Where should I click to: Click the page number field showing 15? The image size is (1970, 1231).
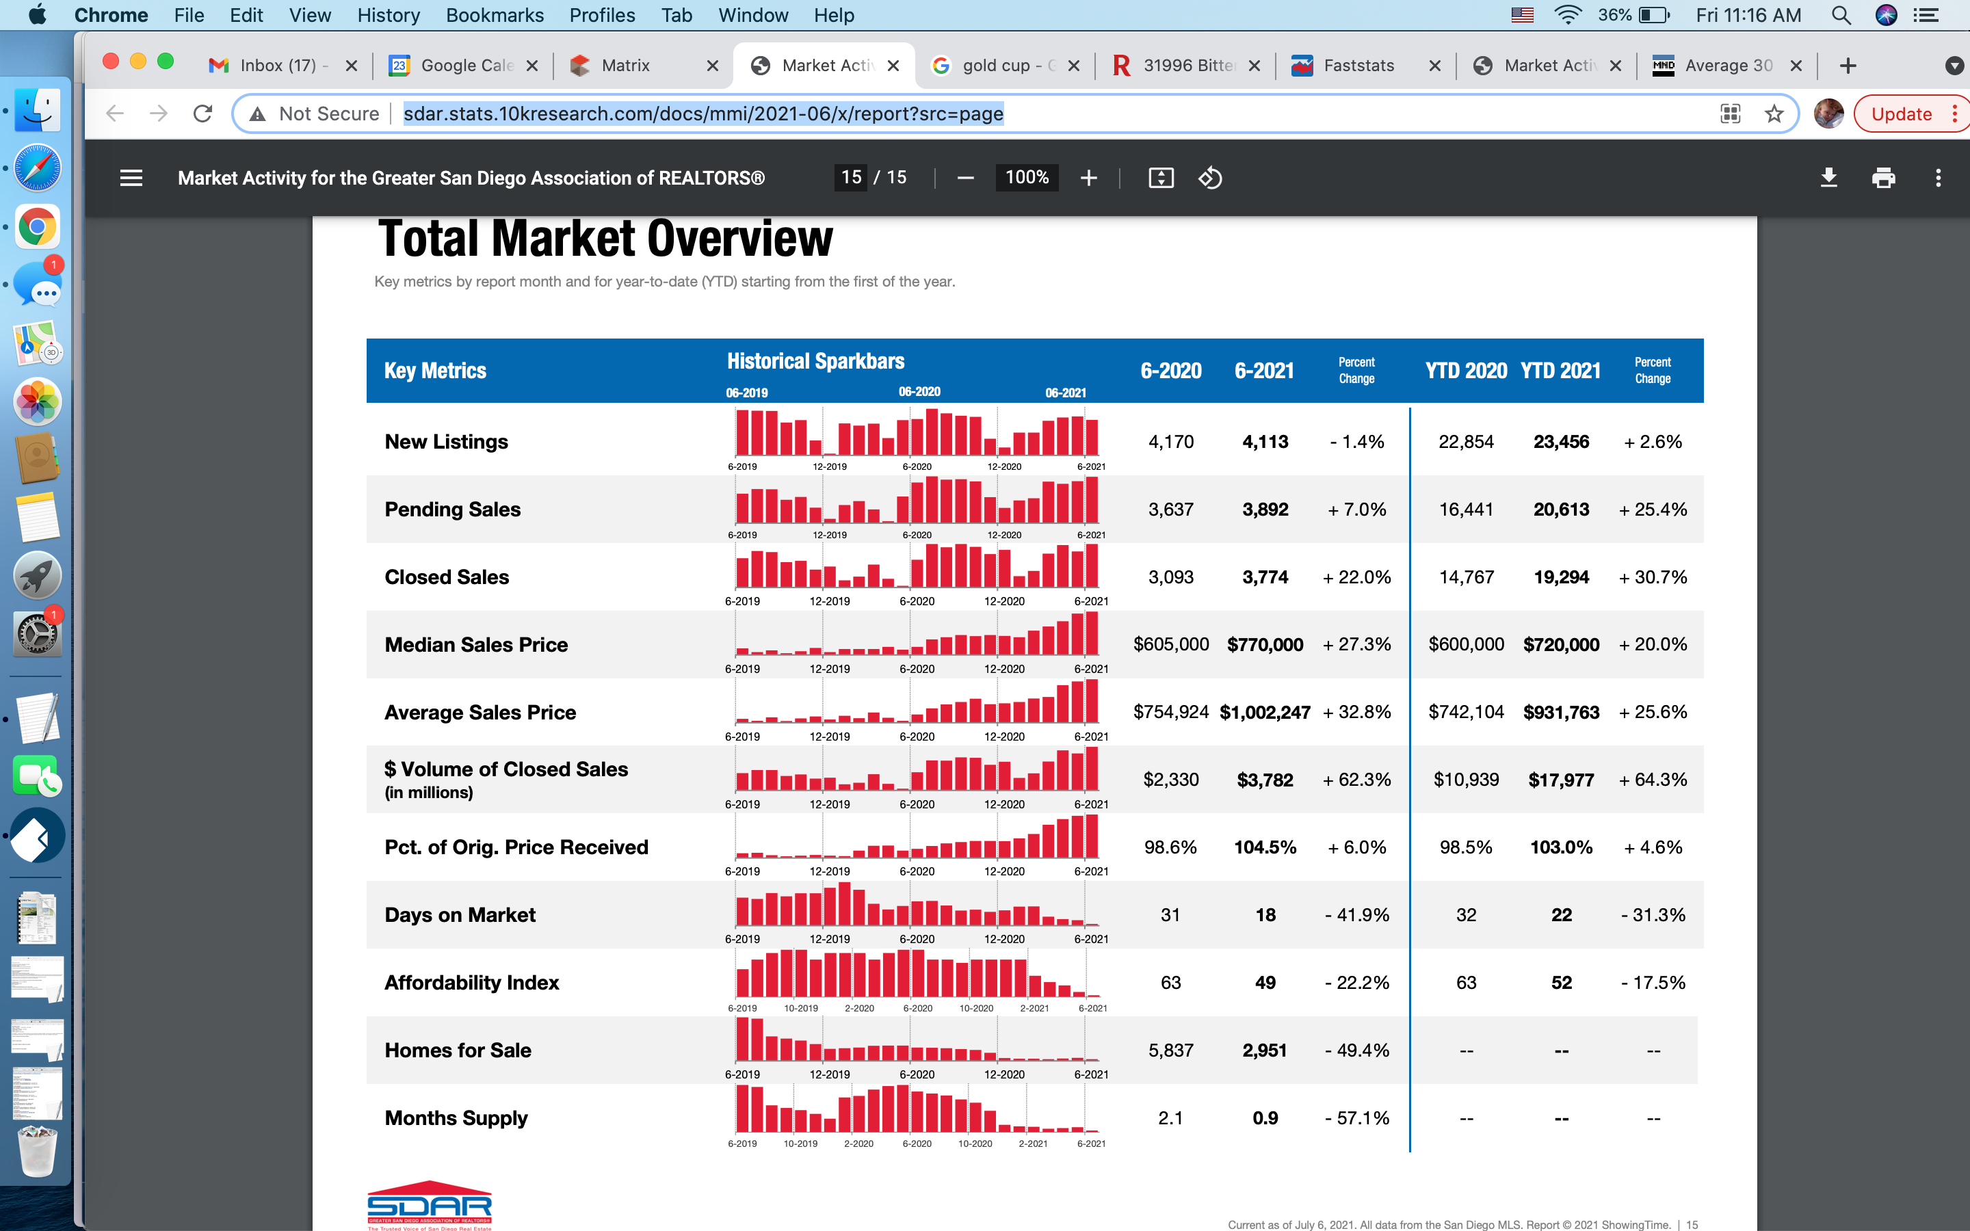[851, 178]
